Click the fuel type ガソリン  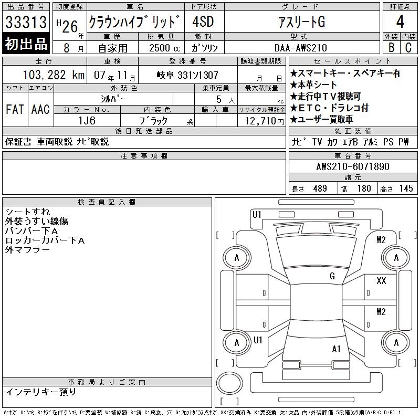pos(204,48)
